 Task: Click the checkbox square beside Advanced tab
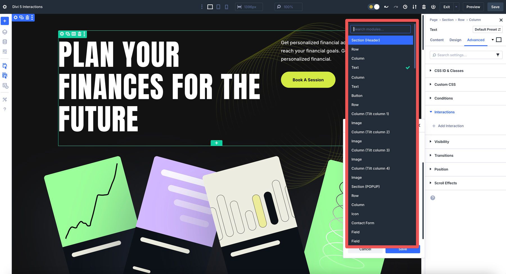499,40
